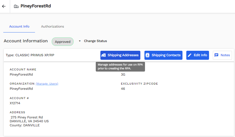This screenshot has width=235, height=137.
Task: Click the contact card icon on Shipping Contacts
Action: [147, 55]
